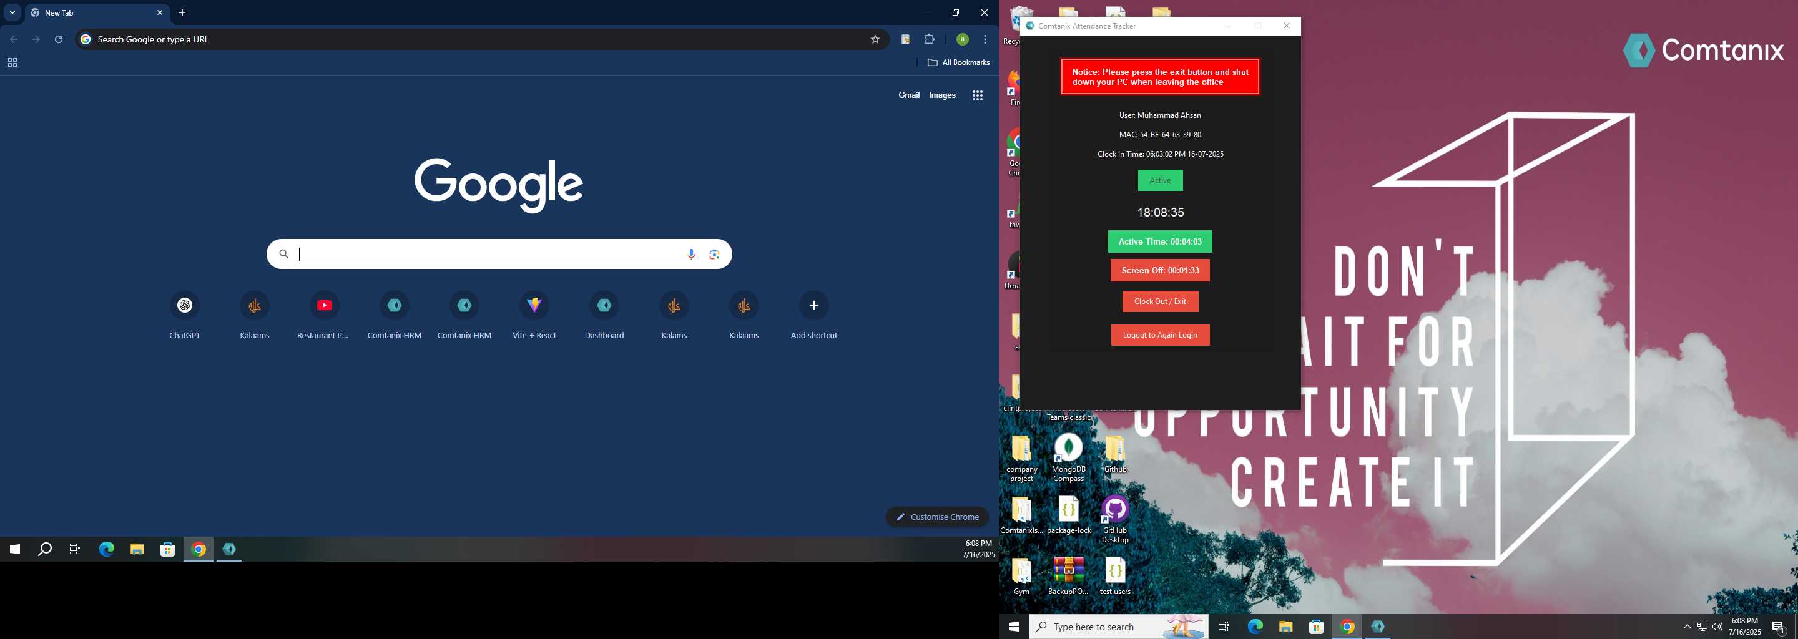
Task: Open the volume icon in system tray
Action: click(x=1717, y=627)
